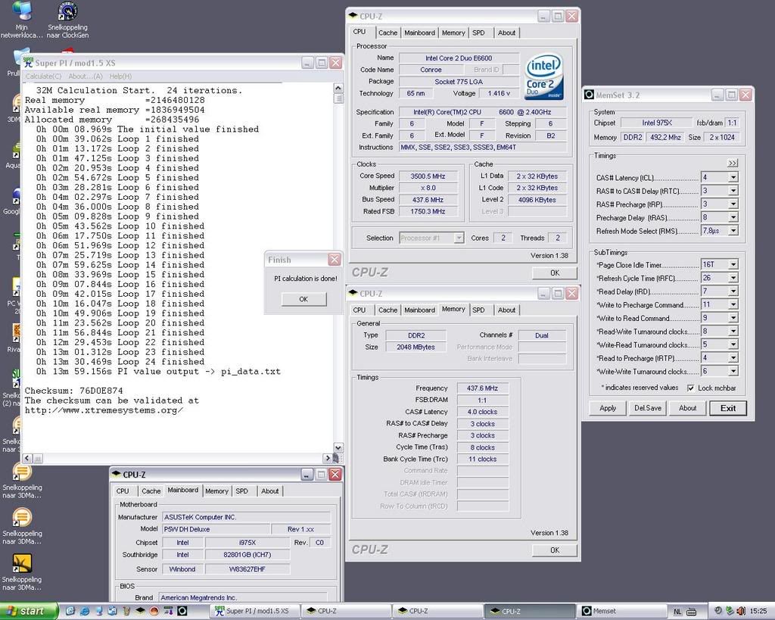
Task: Open Page Close Idle Timer dropdown
Action: click(x=733, y=264)
